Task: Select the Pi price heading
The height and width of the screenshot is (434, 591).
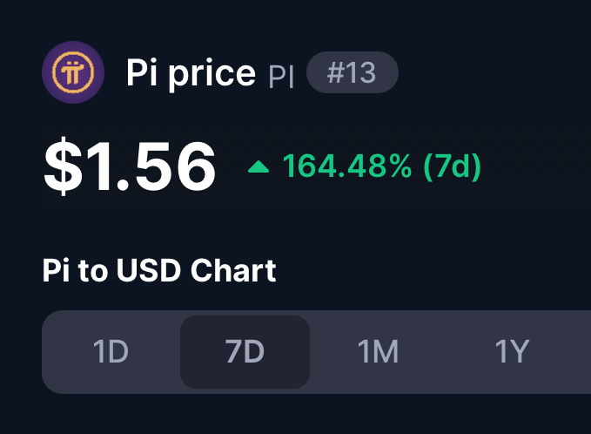Action: 191,73
